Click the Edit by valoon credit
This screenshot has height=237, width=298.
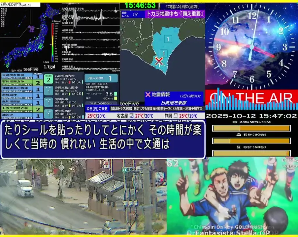point(290,163)
